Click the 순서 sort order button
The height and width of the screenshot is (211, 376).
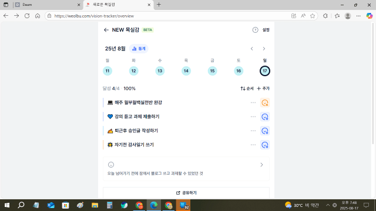click(x=247, y=89)
